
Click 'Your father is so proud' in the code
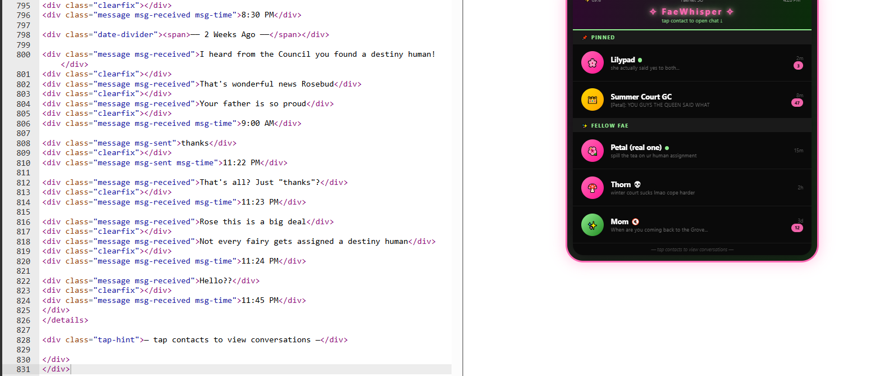(x=253, y=104)
